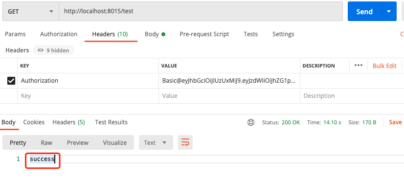Open the Pre-request Script tab
This screenshot has width=404, height=185.
point(204,34)
